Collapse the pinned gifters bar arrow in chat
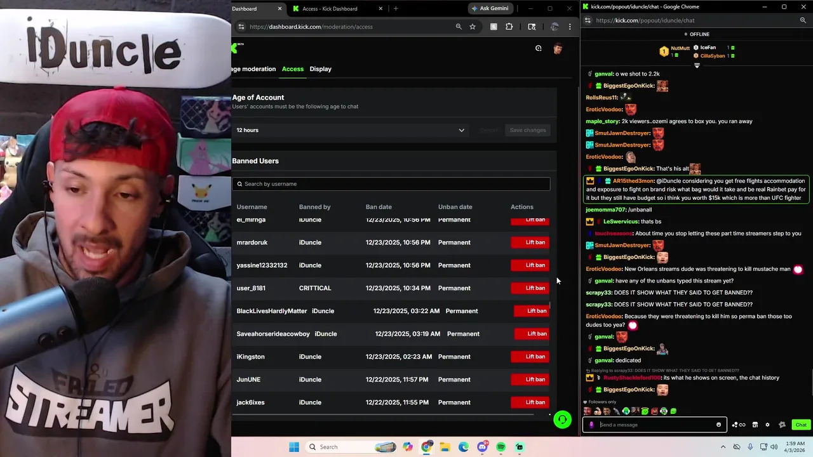 click(697, 65)
